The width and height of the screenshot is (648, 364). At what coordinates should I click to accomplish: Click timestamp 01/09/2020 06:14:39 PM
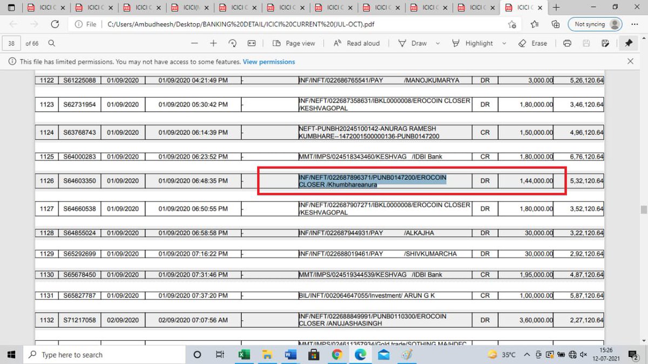(x=193, y=132)
